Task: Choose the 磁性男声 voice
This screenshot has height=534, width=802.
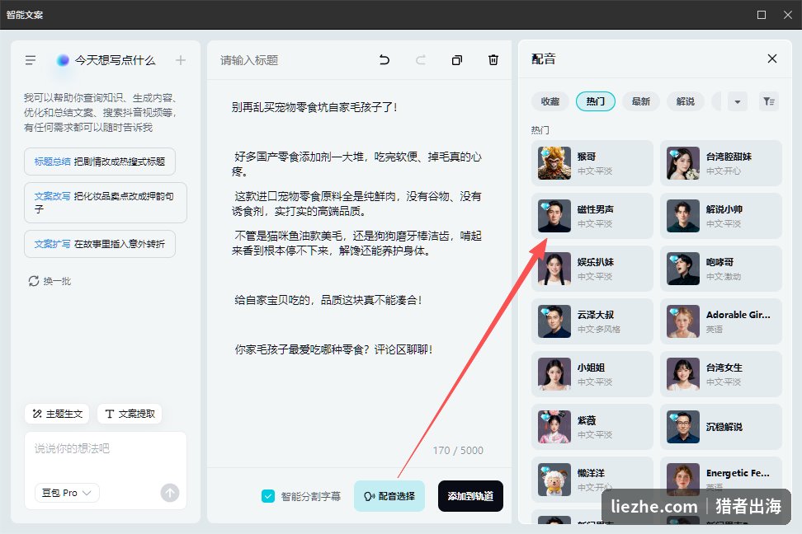Action: 592,216
